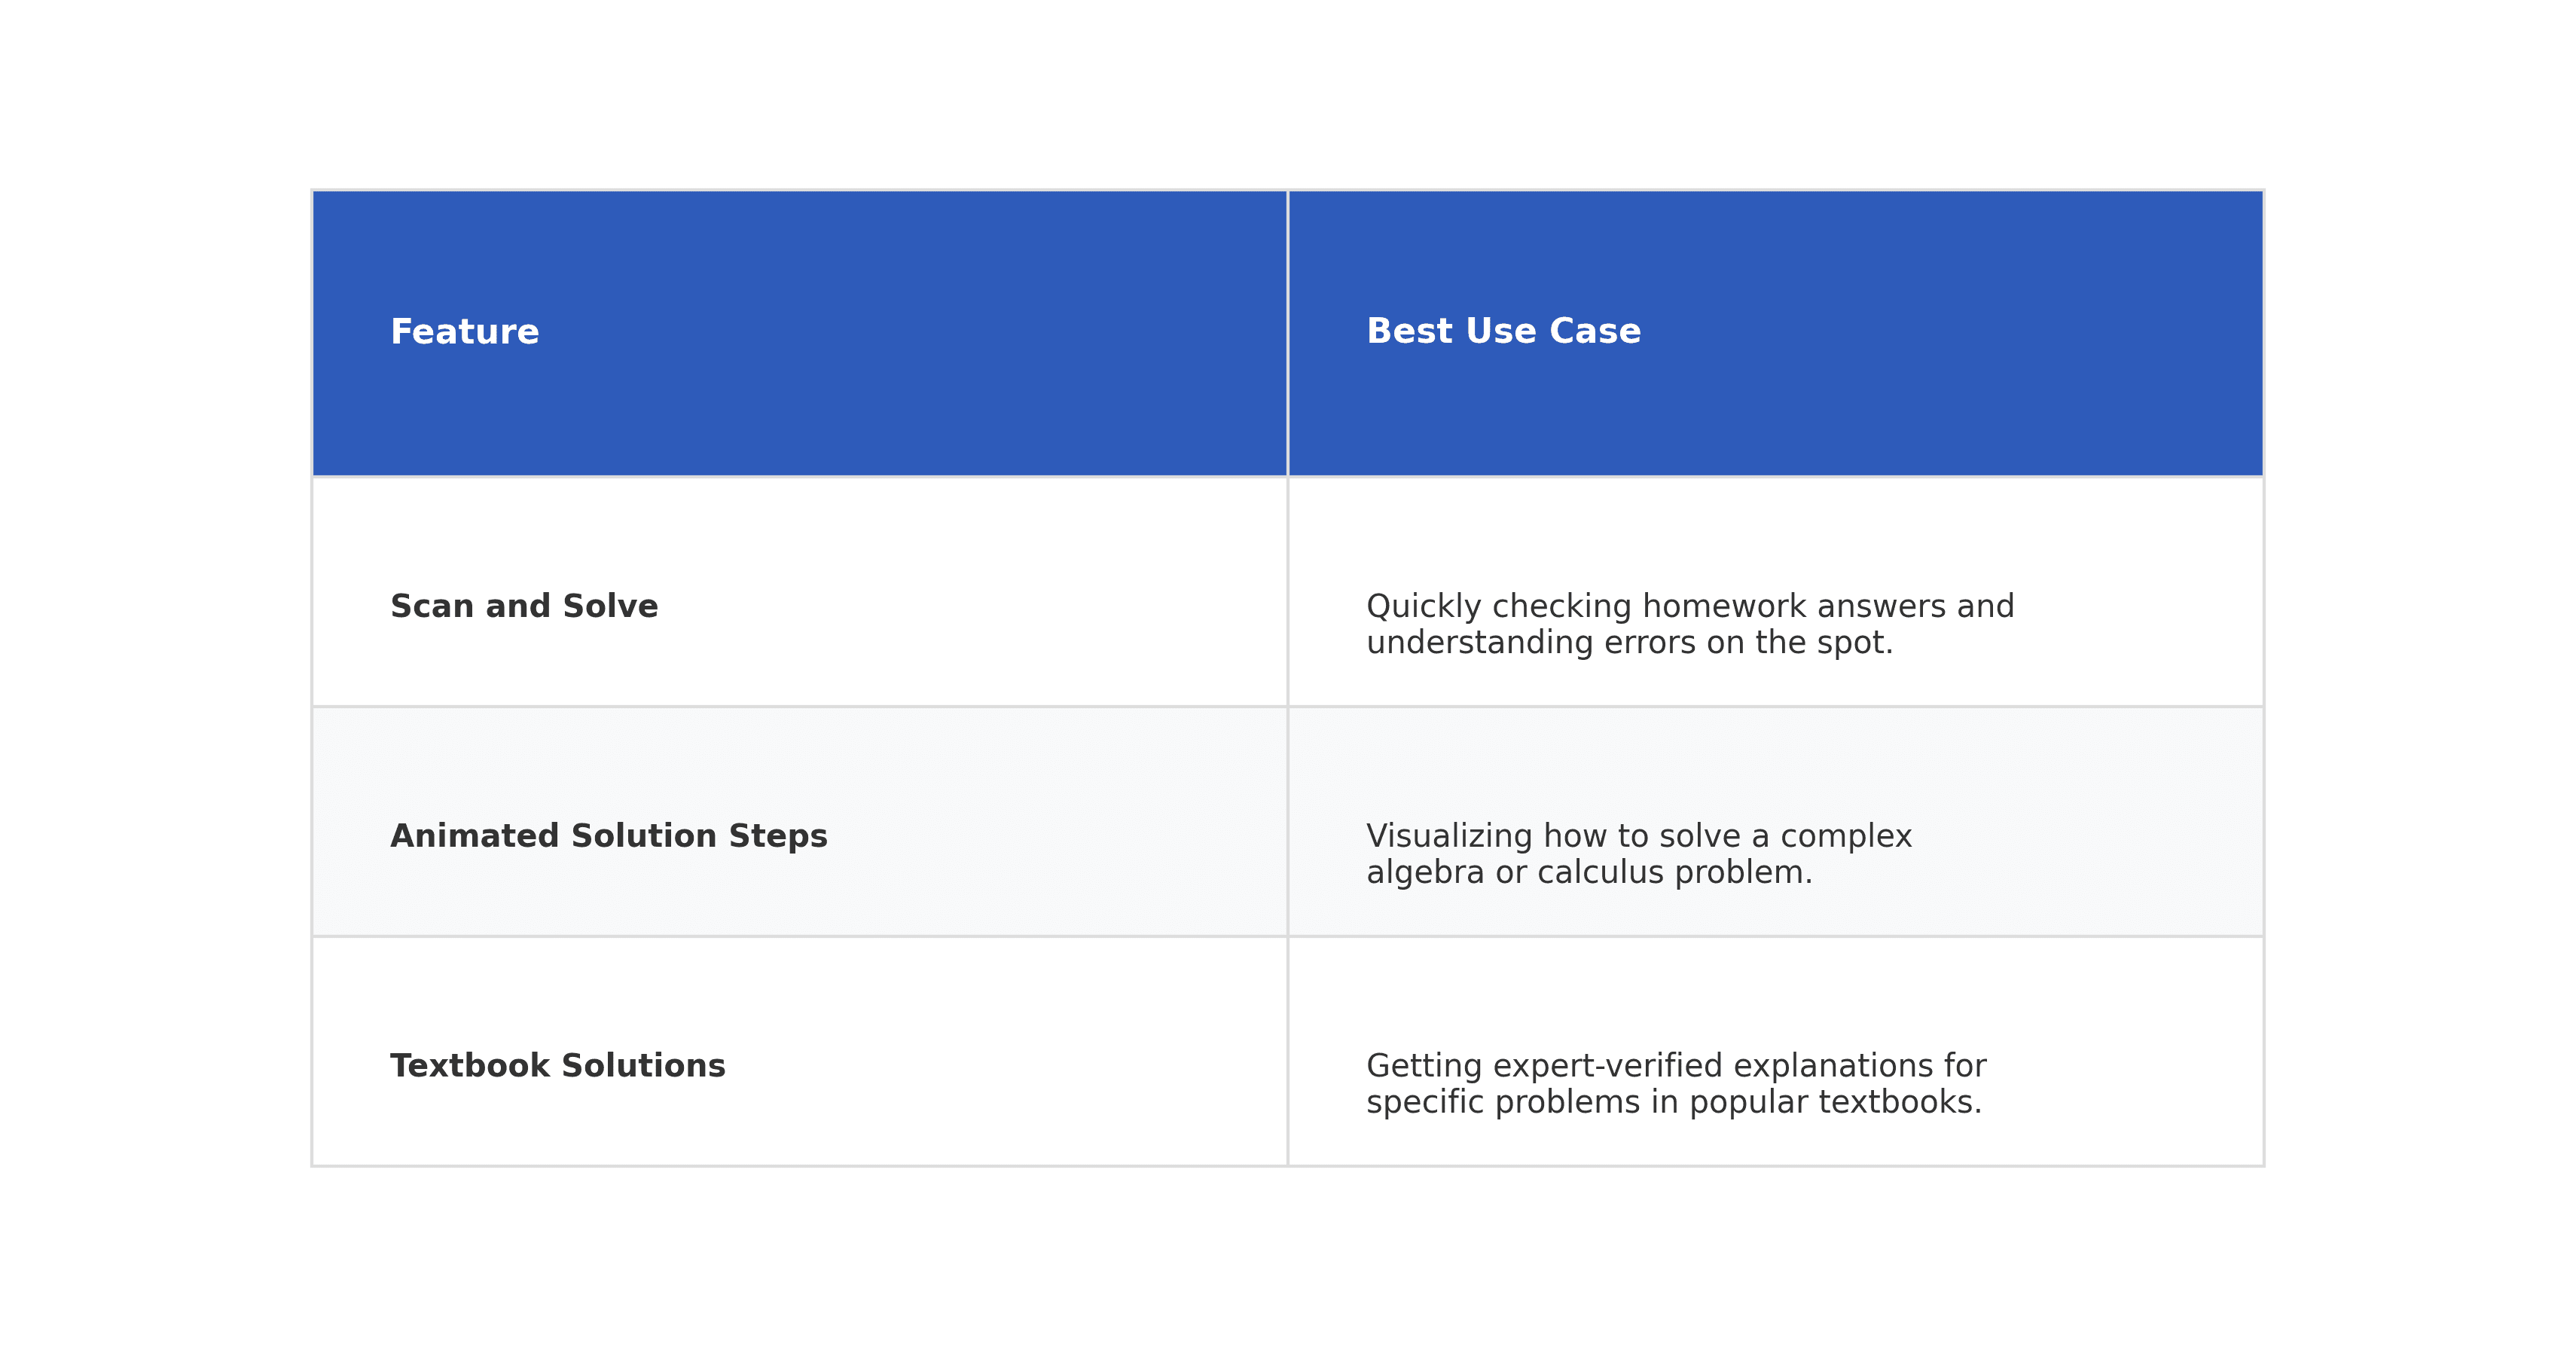Click the line 'understanding errors on the spot.'
The height and width of the screenshot is (1356, 2576).
pos(1629,642)
